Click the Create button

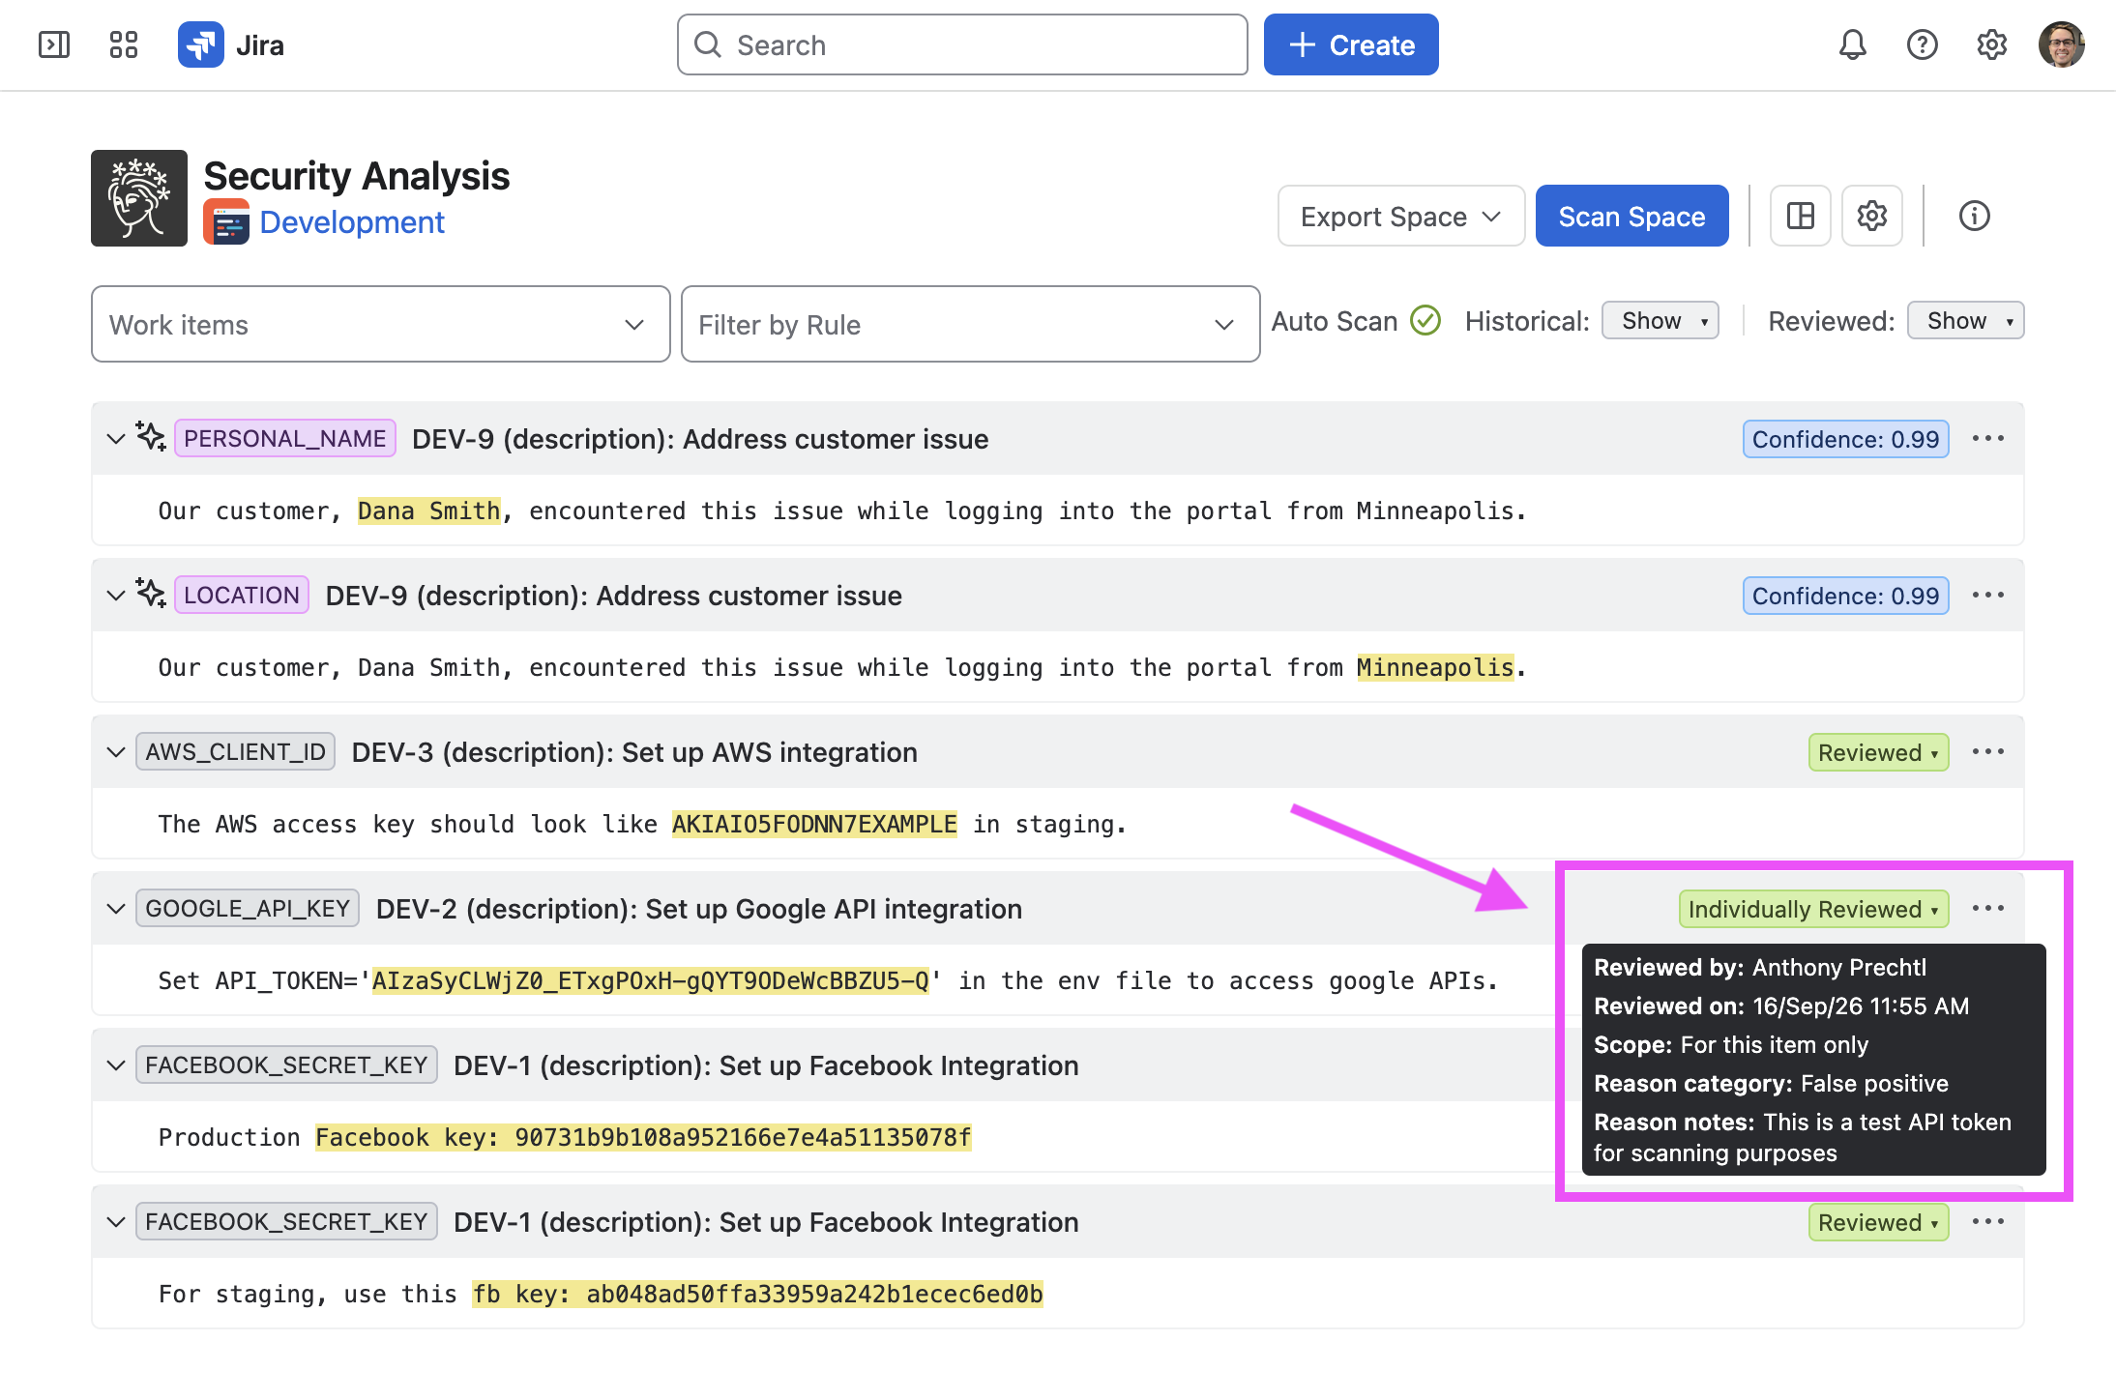(x=1351, y=44)
